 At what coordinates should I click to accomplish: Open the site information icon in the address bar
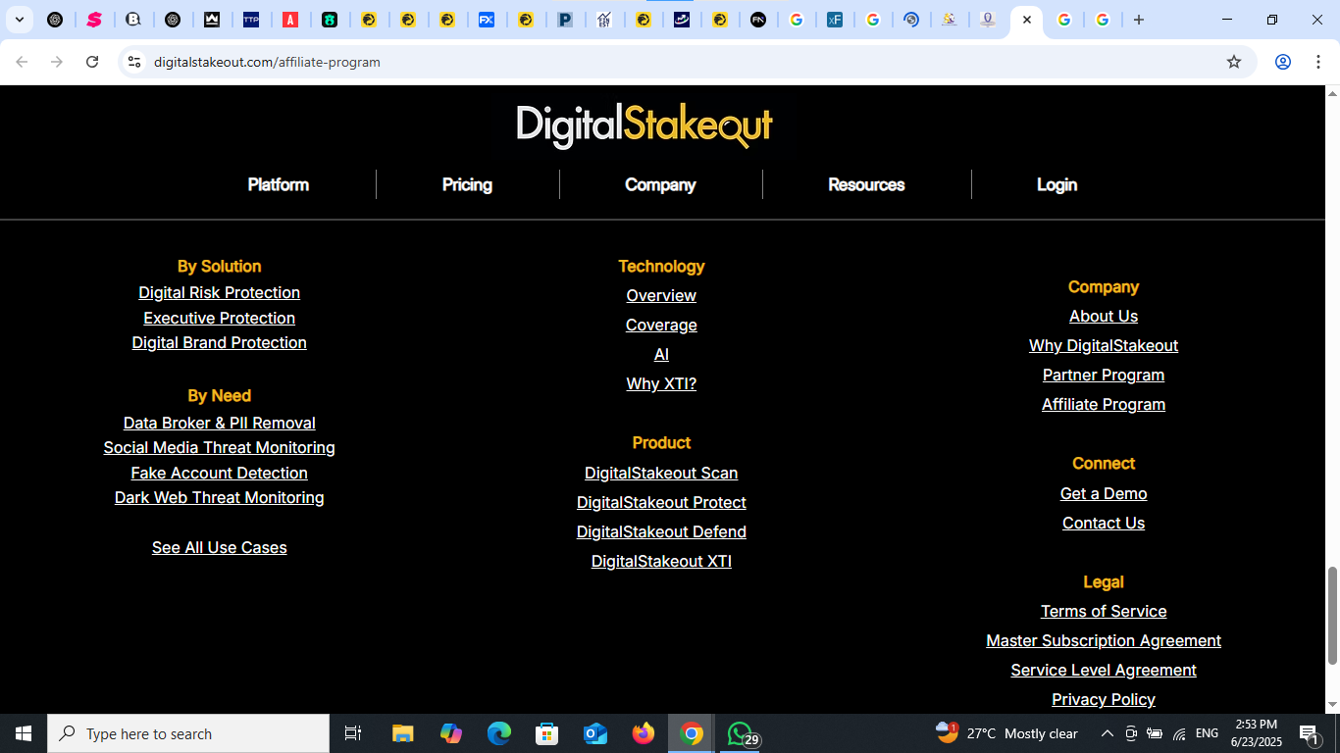(134, 62)
